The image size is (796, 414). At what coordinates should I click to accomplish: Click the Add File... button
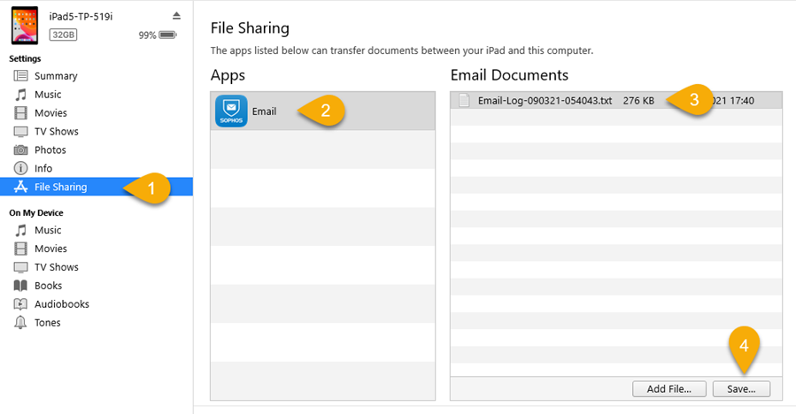[668, 388]
